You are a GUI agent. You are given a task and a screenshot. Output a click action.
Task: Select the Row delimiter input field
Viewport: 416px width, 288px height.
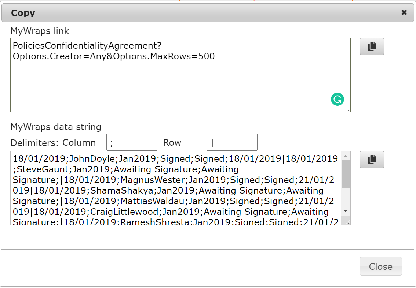coord(232,142)
